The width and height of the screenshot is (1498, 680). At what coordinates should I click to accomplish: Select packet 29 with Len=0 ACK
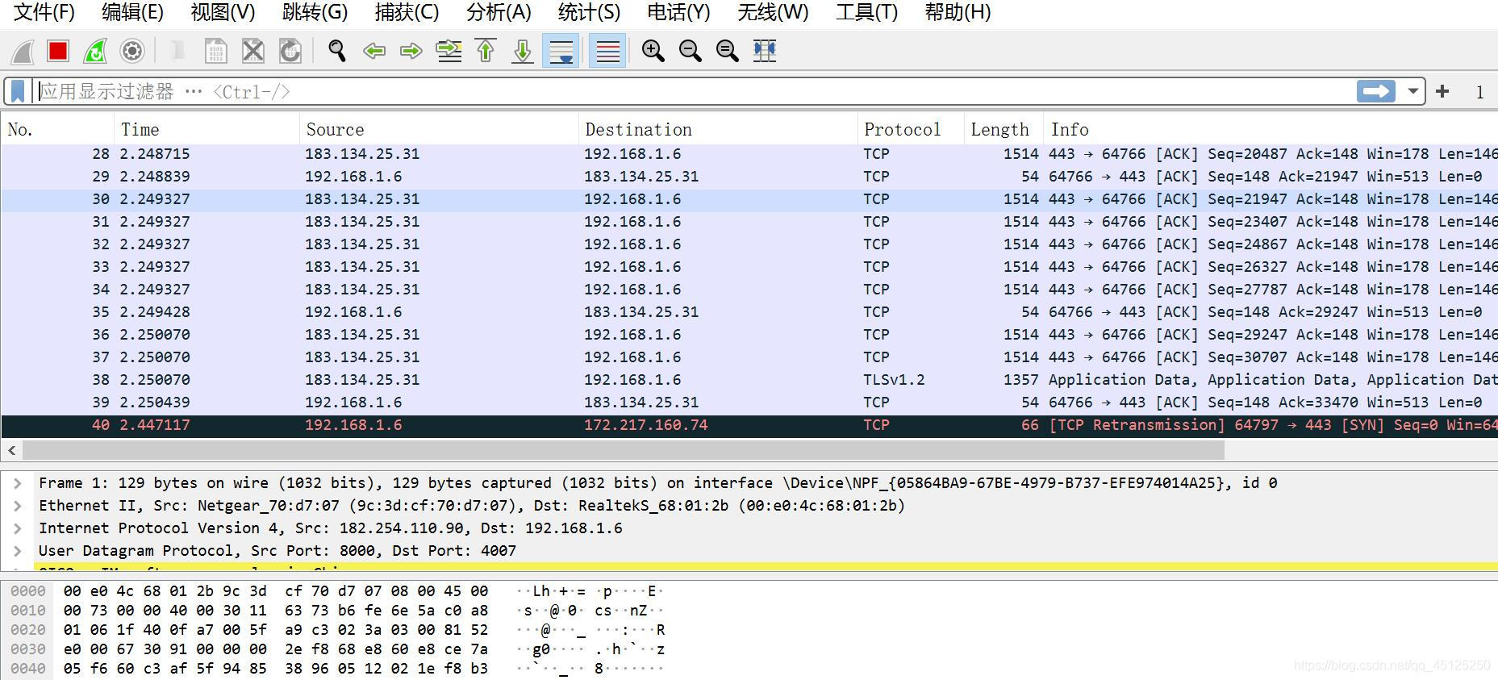coord(749,177)
